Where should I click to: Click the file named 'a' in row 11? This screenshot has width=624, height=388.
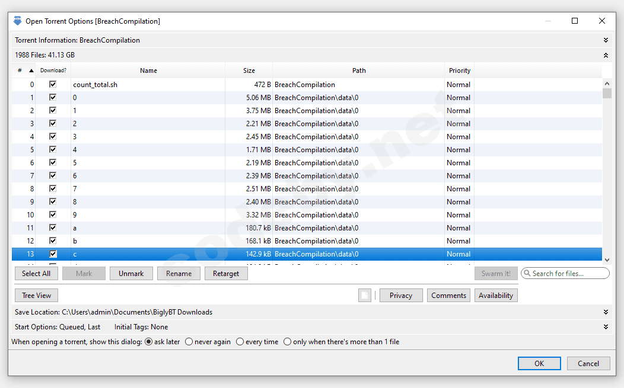click(75, 228)
